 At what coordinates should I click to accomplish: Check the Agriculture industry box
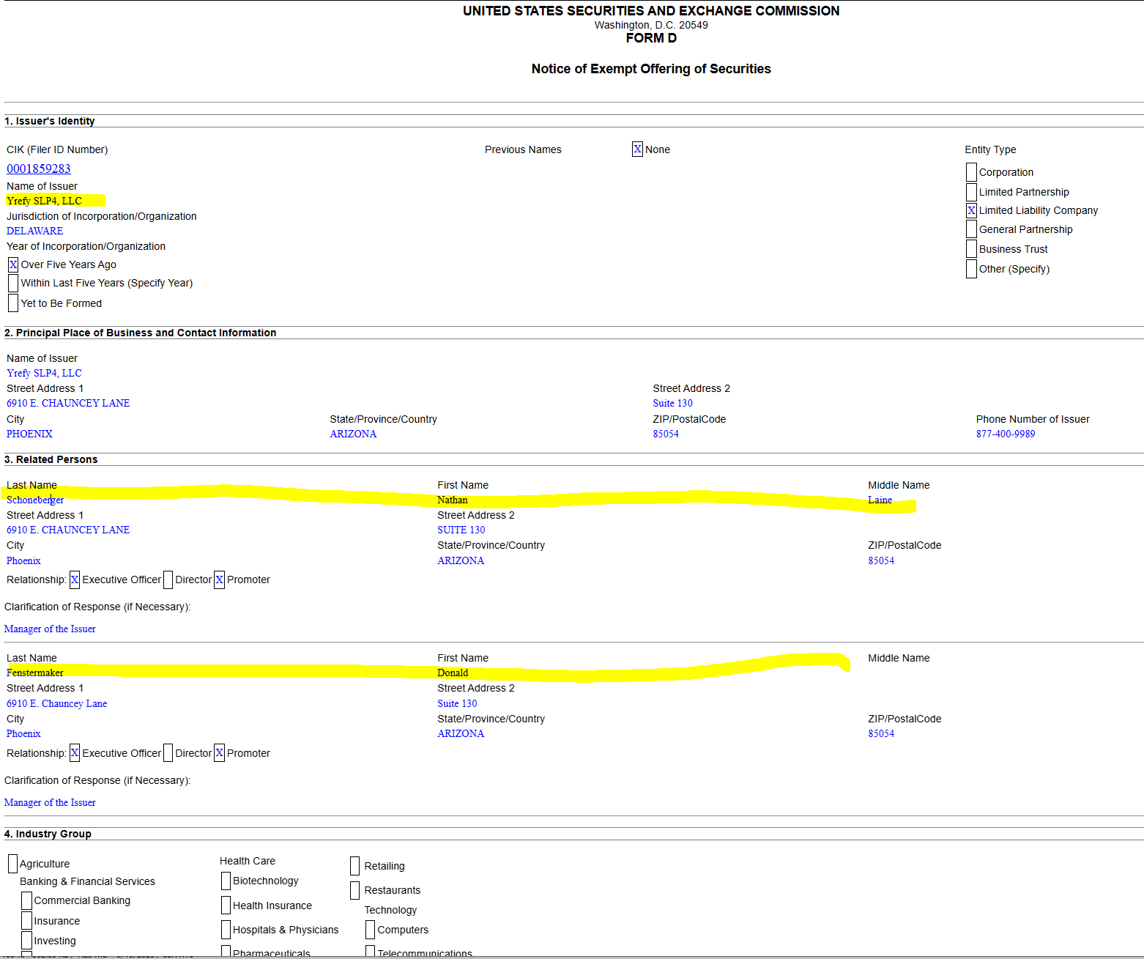point(12,864)
